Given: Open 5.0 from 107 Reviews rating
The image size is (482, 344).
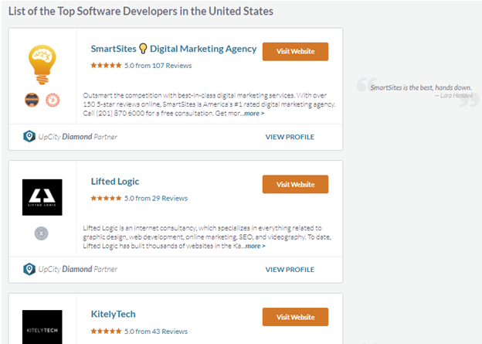Looking at the screenshot, I should point(158,66).
